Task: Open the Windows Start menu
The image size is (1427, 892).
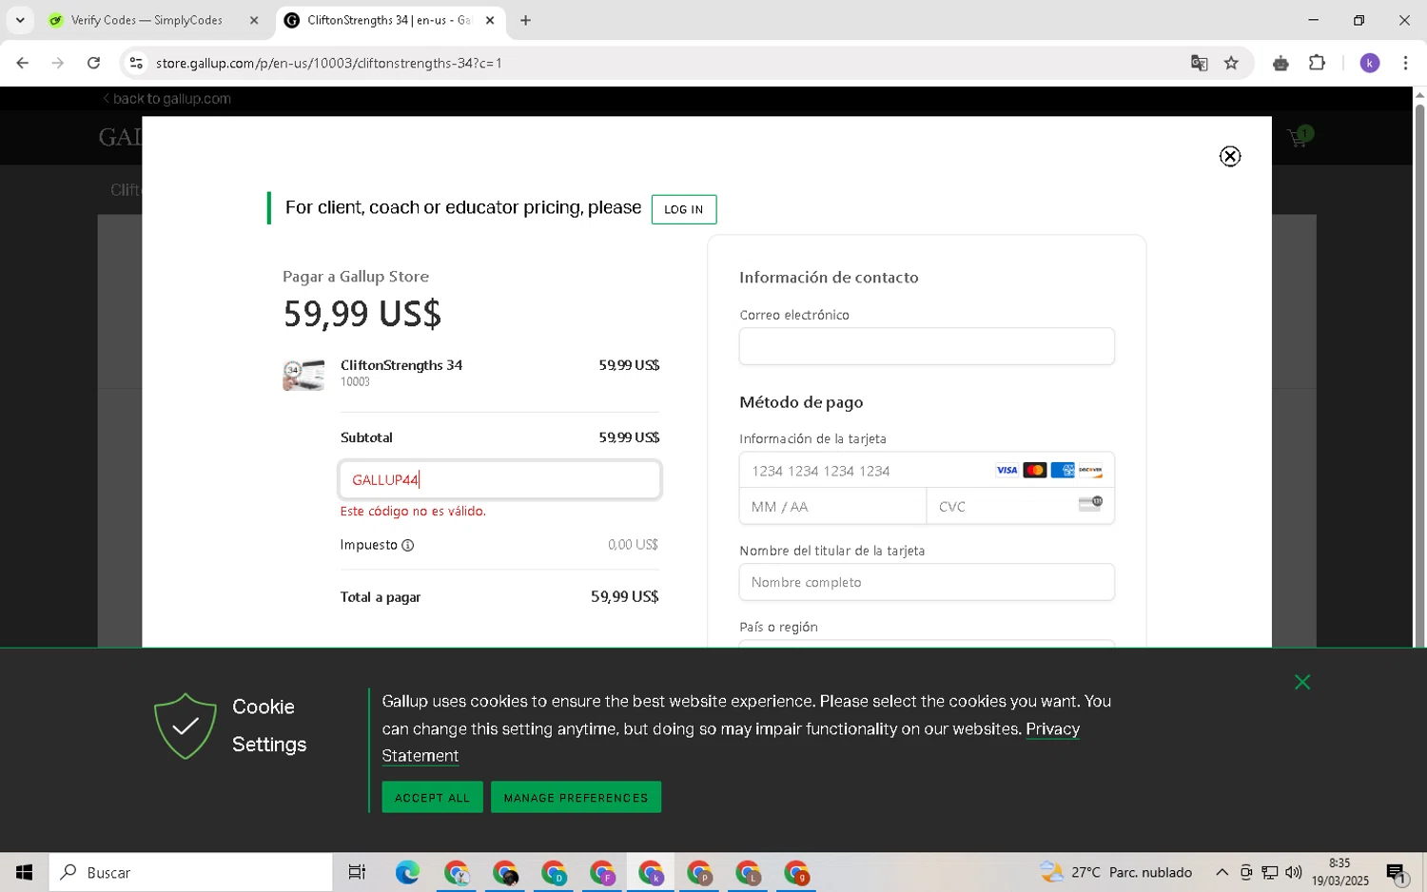Action: pos(24,872)
